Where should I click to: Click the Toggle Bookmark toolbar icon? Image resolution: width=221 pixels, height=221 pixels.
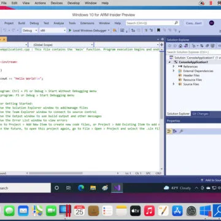tap(158, 30)
